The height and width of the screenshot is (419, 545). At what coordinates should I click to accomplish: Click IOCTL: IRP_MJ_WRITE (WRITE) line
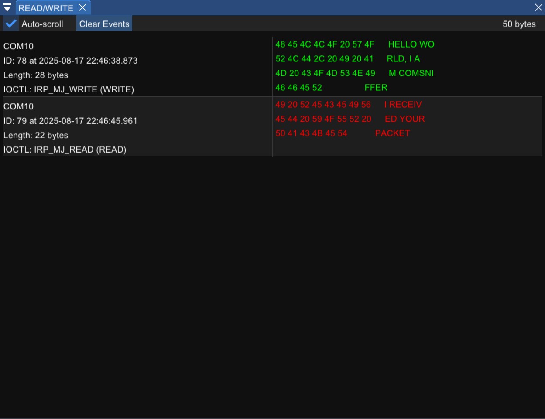pyautogui.click(x=69, y=89)
